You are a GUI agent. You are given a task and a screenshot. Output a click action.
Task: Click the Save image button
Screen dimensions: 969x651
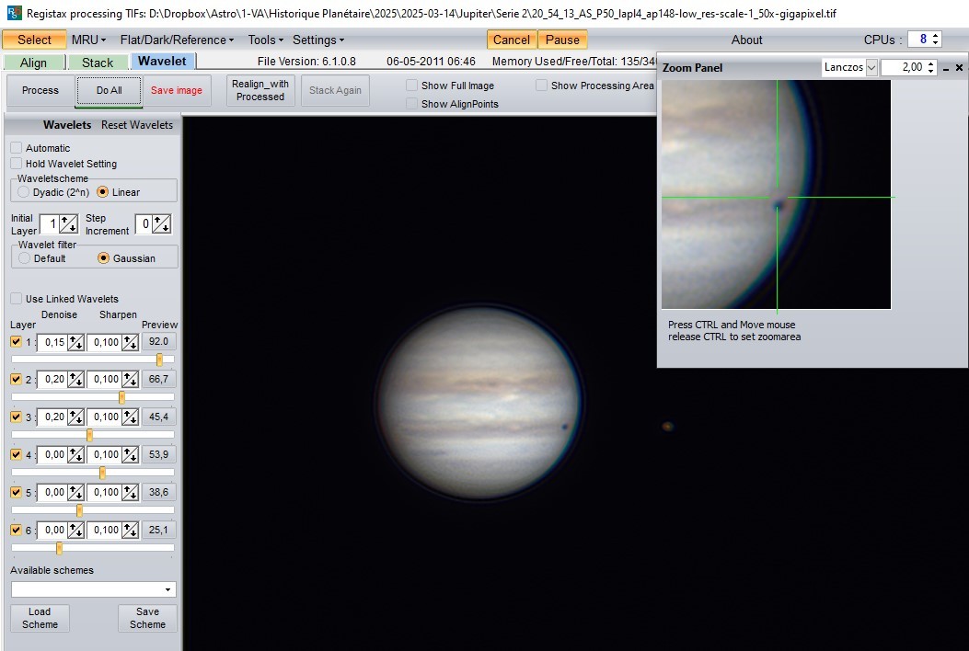click(x=177, y=90)
